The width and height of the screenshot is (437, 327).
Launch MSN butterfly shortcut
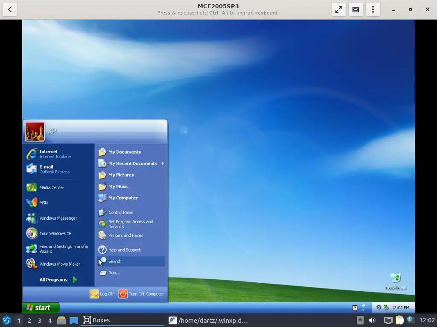coord(59,203)
